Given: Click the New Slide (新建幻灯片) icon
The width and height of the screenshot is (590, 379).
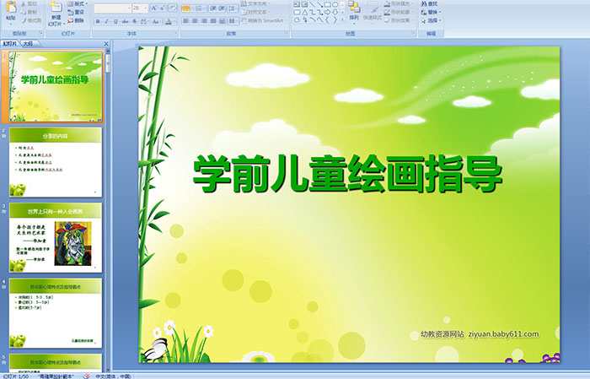Looking at the screenshot, I should click(56, 7).
